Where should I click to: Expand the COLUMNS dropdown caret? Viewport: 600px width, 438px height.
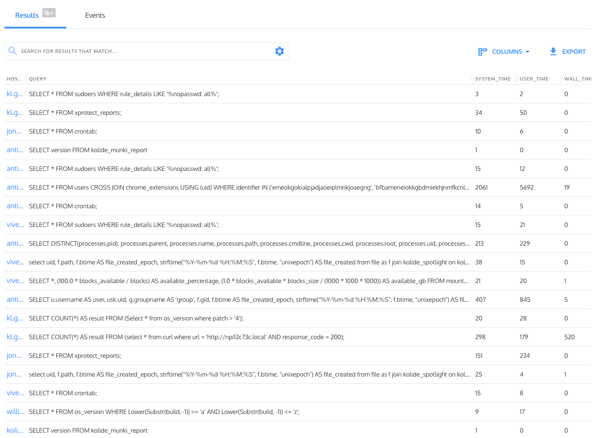pos(527,52)
